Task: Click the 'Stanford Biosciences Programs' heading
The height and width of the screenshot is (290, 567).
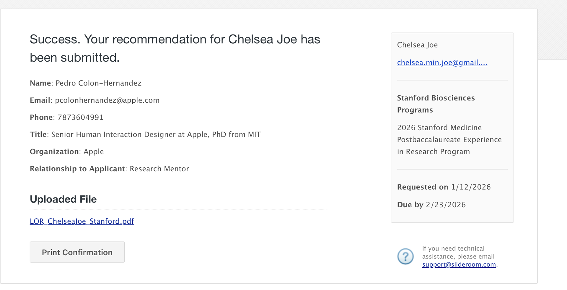Action: [x=436, y=104]
